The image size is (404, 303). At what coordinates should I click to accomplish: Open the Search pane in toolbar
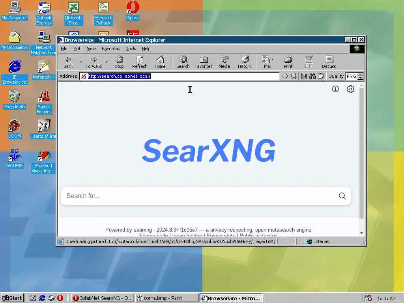click(x=183, y=62)
